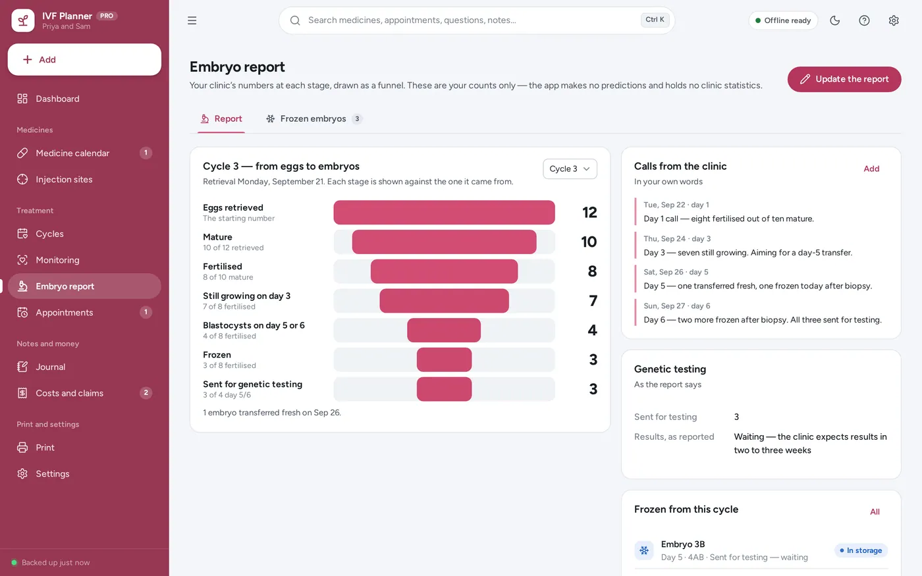Open the top-right settings gear icon

[894, 20]
